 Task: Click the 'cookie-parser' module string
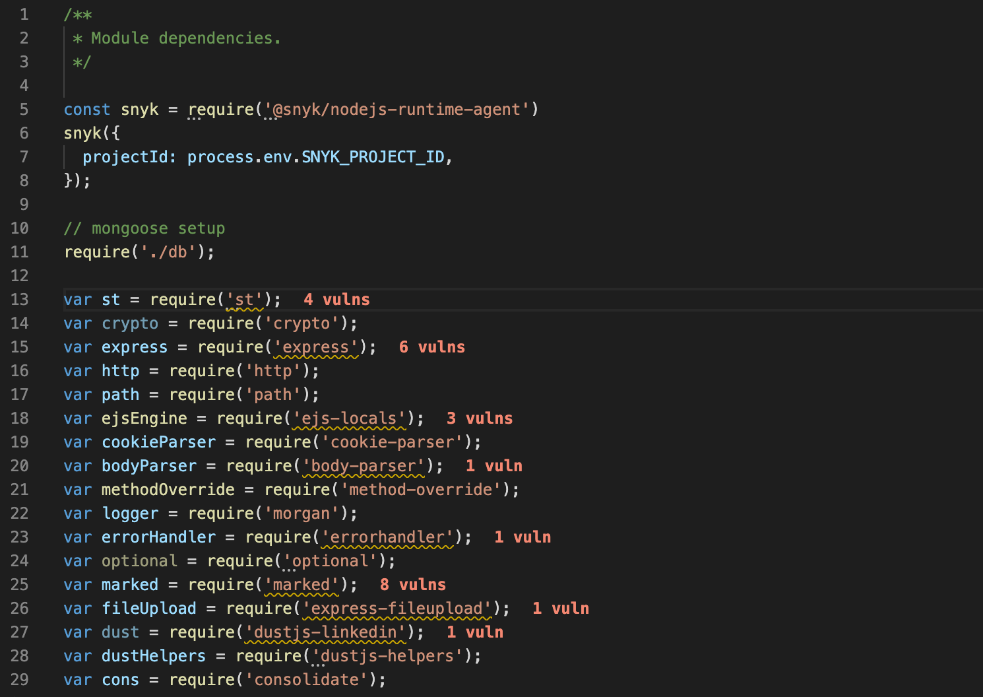pyautogui.click(x=393, y=442)
